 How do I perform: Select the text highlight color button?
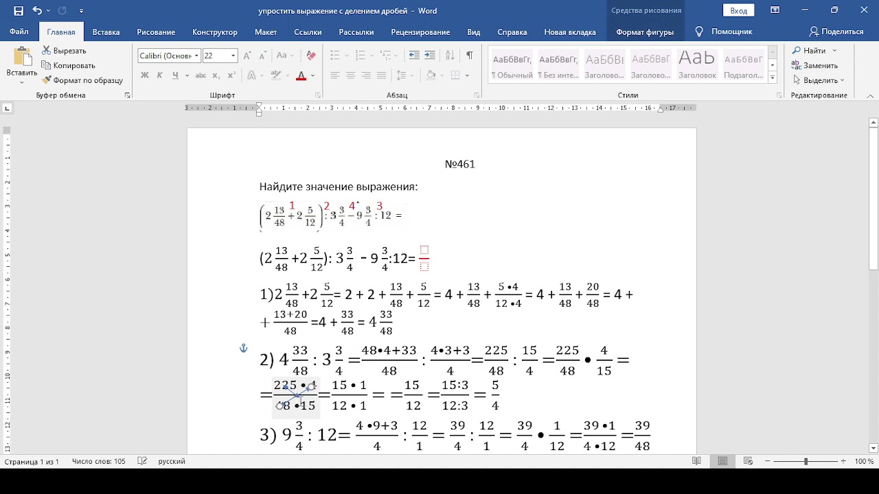276,75
